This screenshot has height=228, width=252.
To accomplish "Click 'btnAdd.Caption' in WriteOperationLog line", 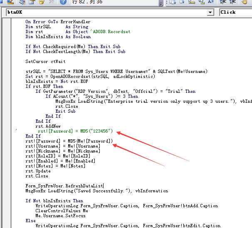I will click(x=200, y=206).
